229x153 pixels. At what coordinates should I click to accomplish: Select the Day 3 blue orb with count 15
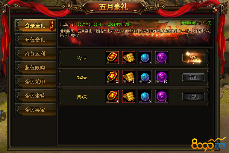pyautogui.click(x=145, y=96)
